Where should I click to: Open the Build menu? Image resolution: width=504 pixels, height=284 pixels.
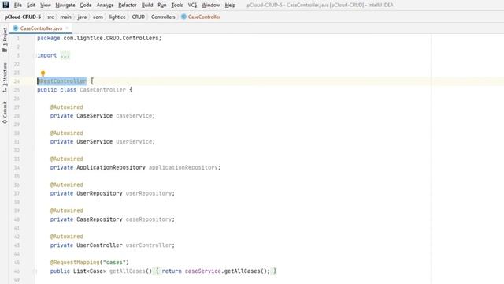147,6
